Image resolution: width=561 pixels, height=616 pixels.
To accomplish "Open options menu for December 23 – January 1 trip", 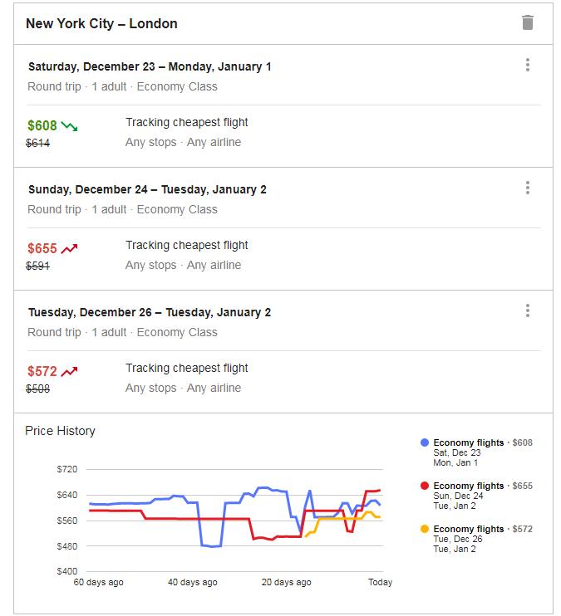I will coord(527,65).
